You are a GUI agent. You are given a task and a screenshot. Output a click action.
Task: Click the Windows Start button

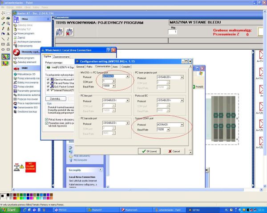[9, 210]
